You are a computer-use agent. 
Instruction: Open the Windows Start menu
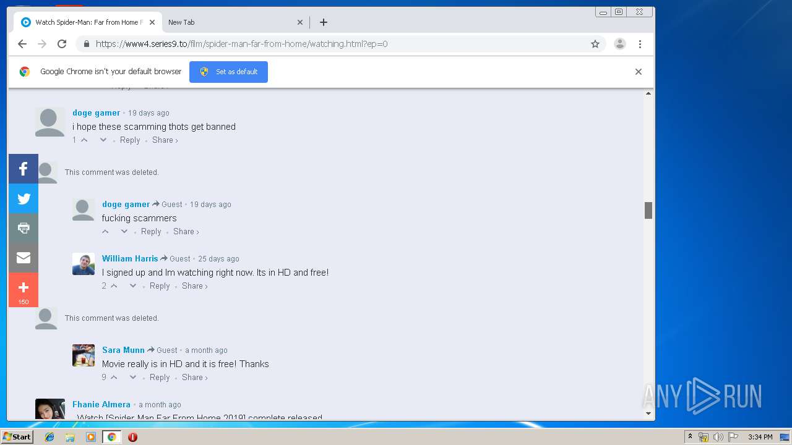(17, 437)
